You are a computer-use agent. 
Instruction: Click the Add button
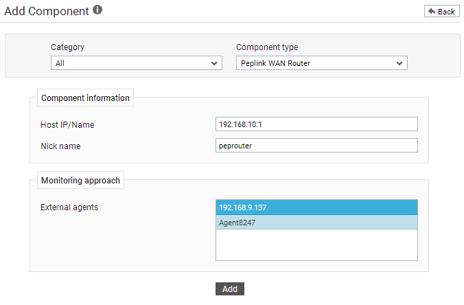(230, 289)
